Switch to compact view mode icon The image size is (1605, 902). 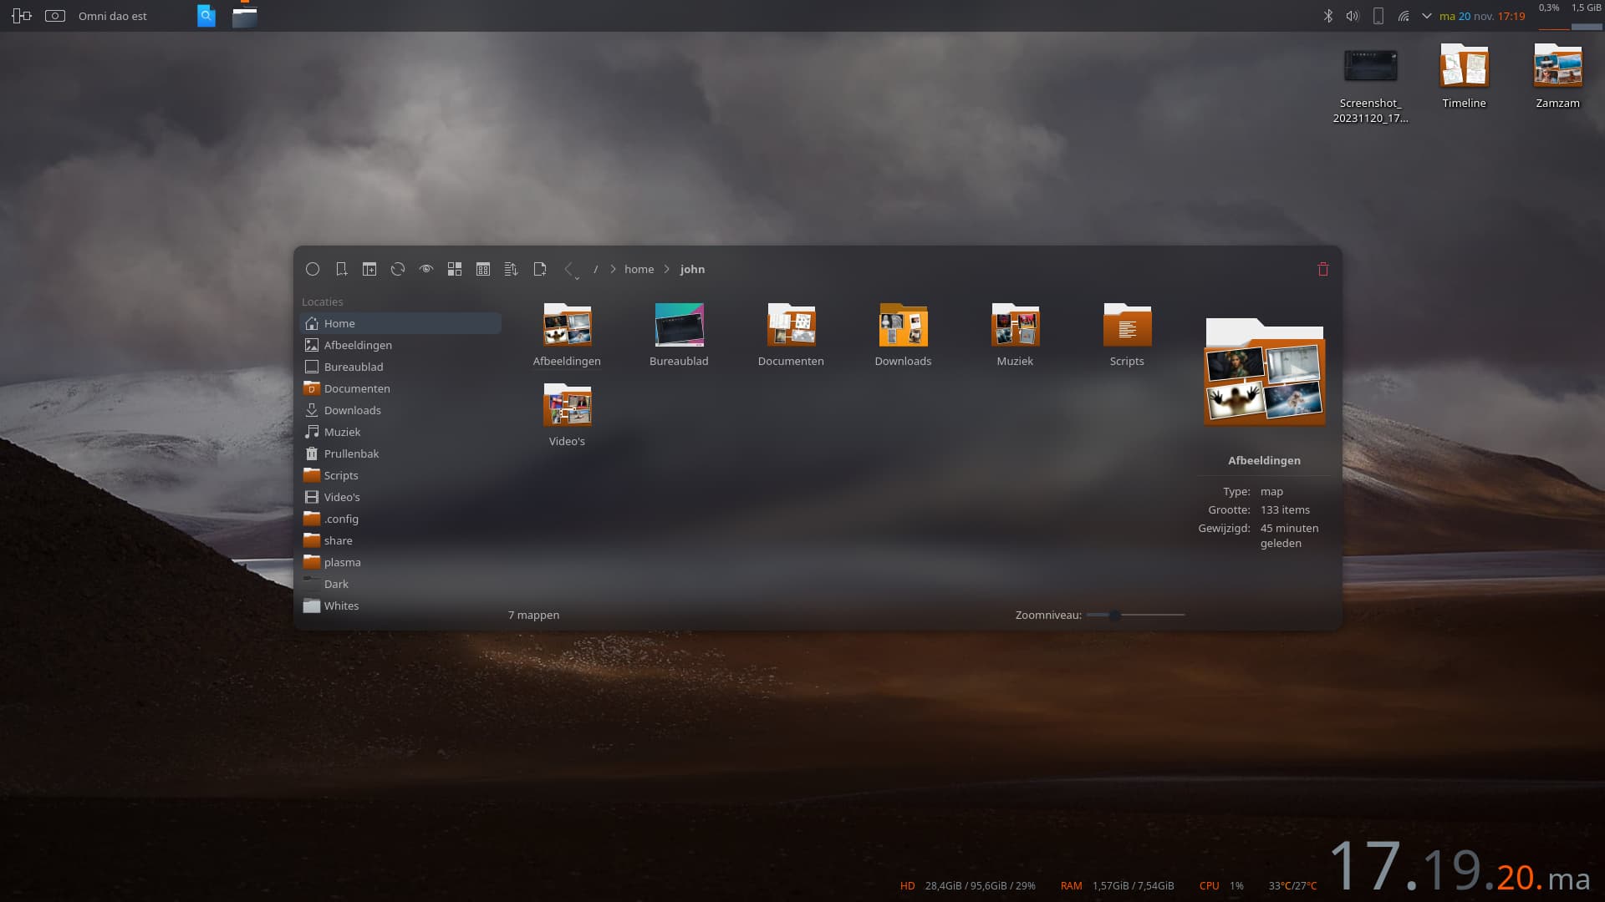[483, 269]
